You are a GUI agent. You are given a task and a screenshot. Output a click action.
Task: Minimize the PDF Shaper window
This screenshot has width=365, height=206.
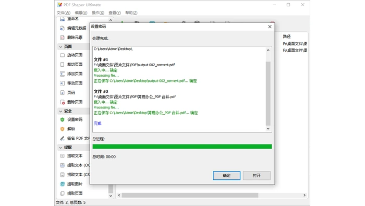[274, 5]
